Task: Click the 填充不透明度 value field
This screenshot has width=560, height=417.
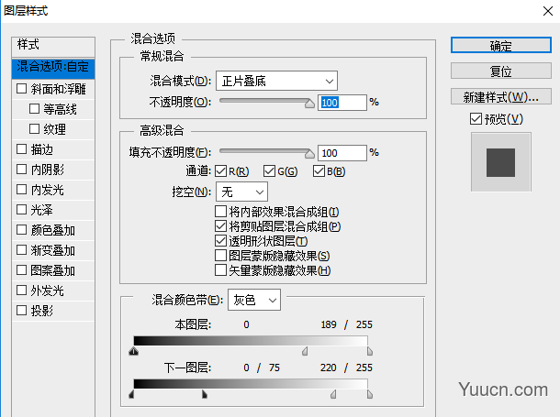Action: point(340,153)
